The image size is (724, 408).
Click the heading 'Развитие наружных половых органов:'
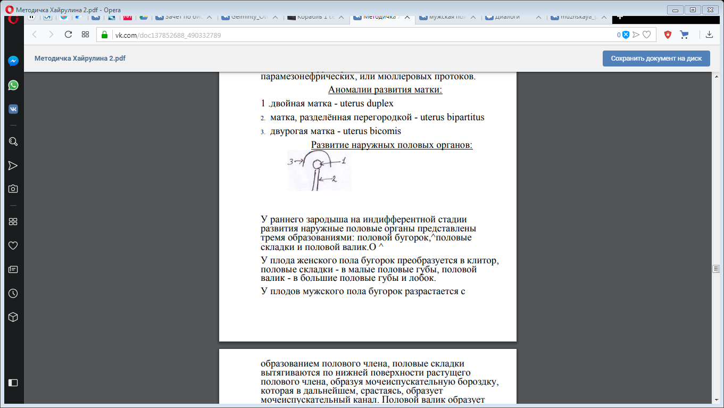392,145
